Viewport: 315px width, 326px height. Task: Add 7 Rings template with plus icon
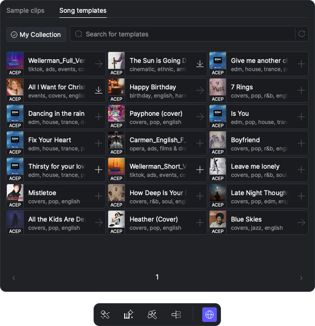[x=301, y=90]
